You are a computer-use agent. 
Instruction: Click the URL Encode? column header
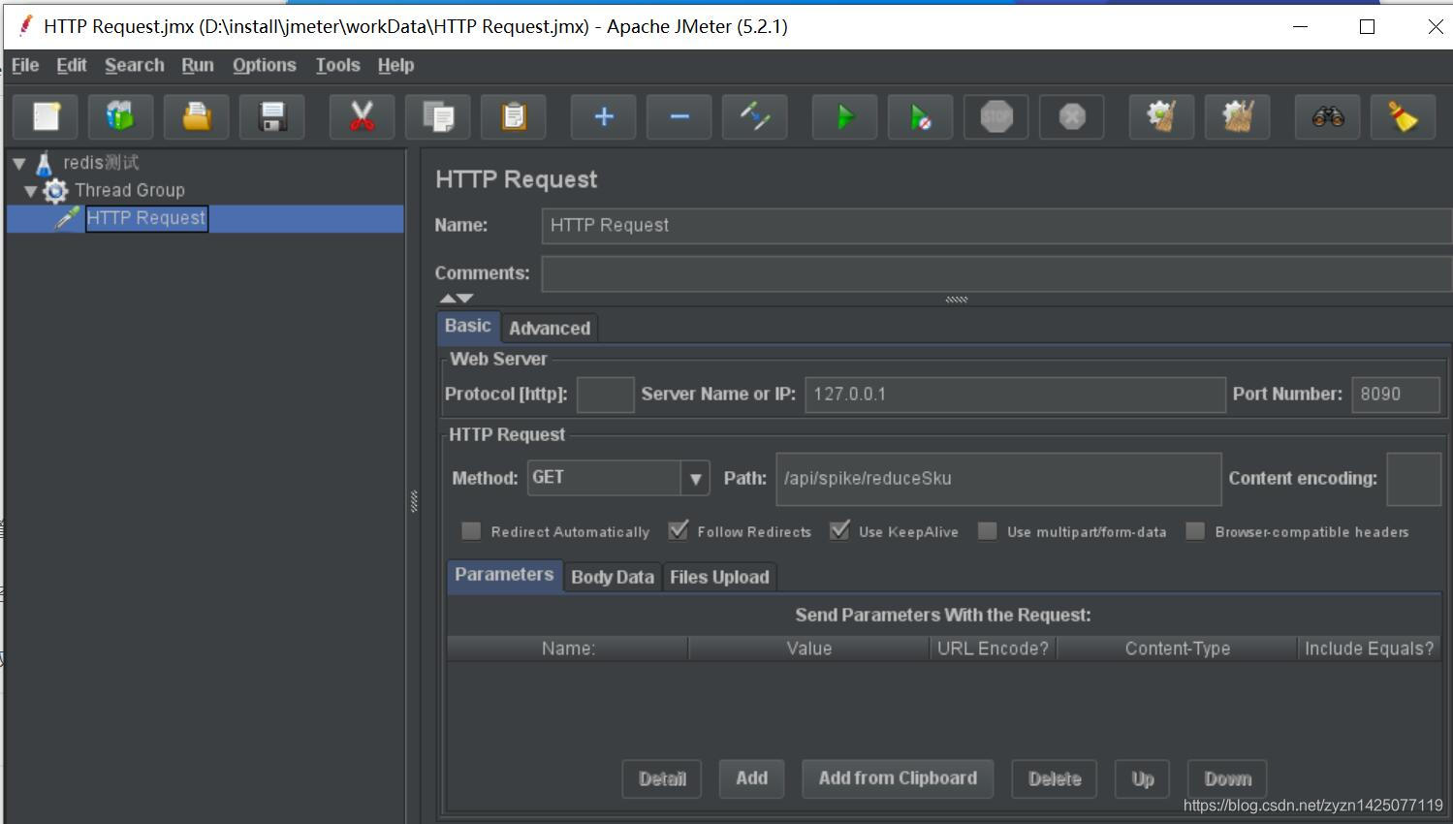click(993, 649)
